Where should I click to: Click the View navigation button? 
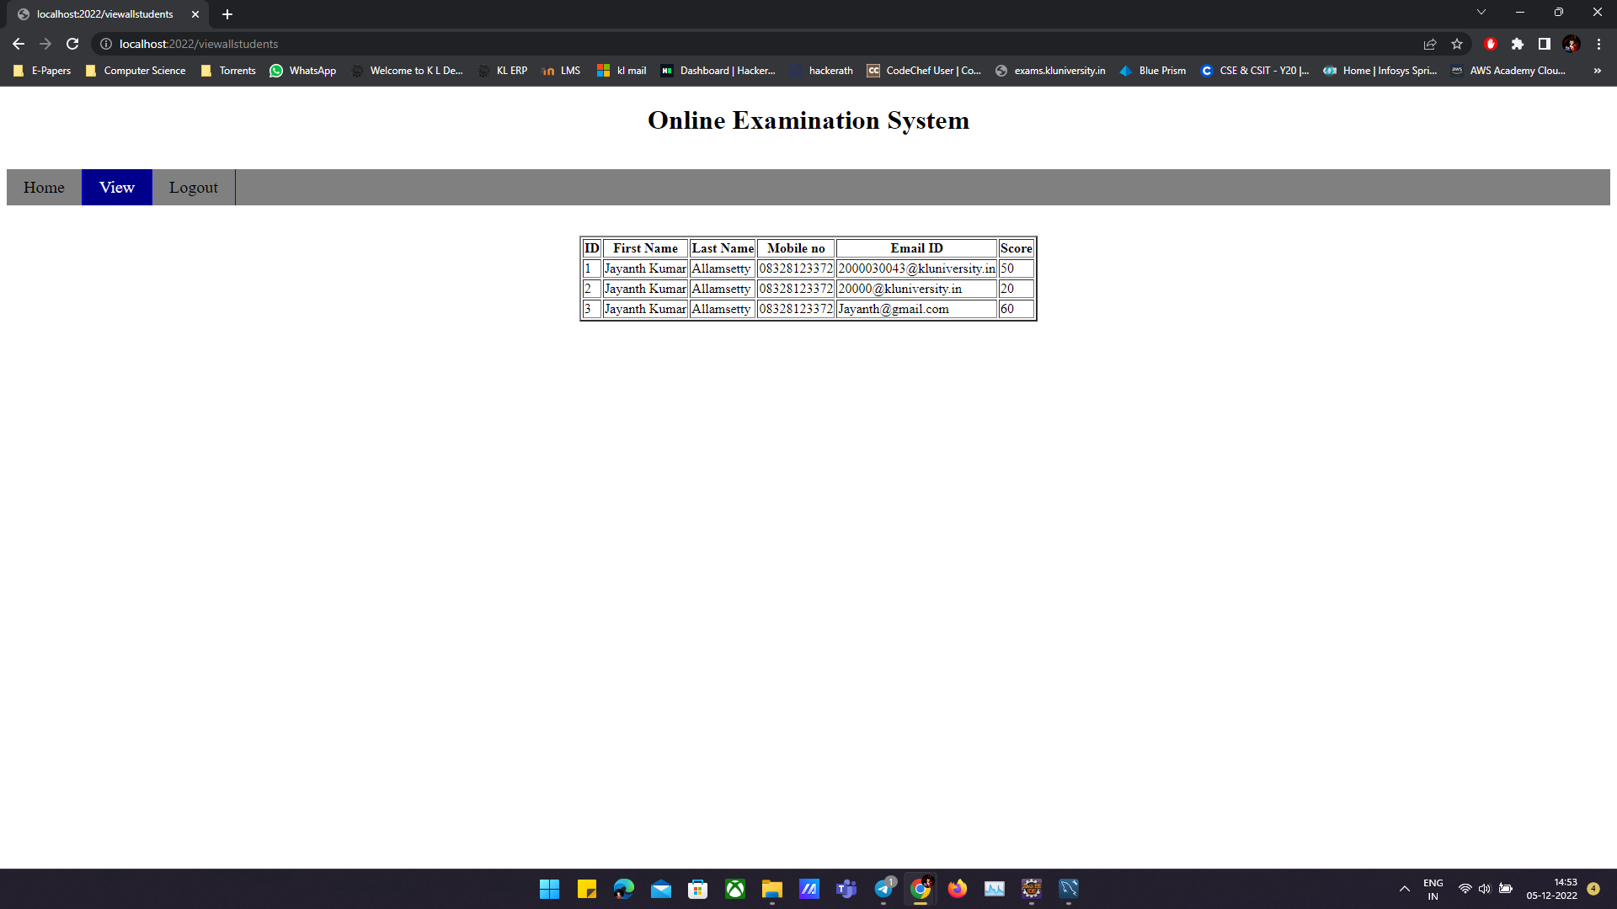[116, 187]
